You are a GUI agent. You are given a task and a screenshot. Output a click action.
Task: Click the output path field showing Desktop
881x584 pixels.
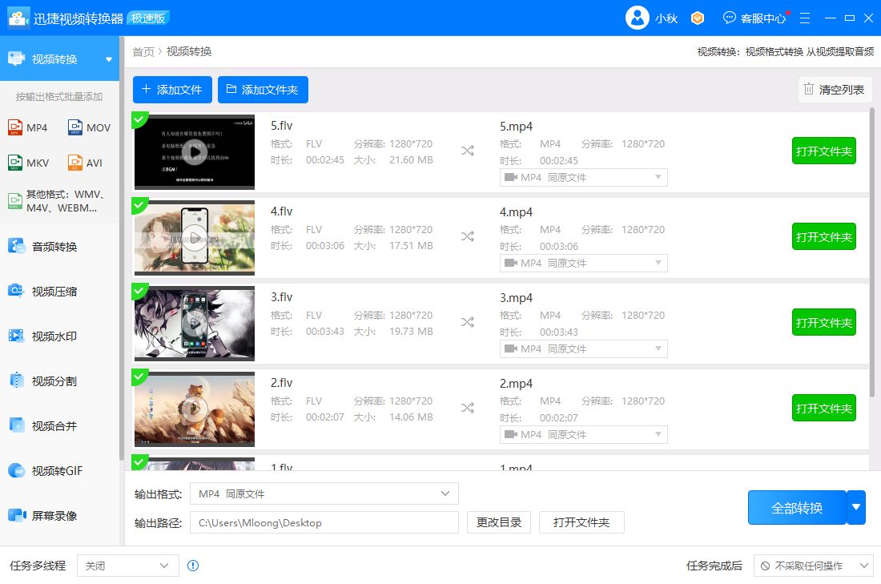click(x=324, y=522)
